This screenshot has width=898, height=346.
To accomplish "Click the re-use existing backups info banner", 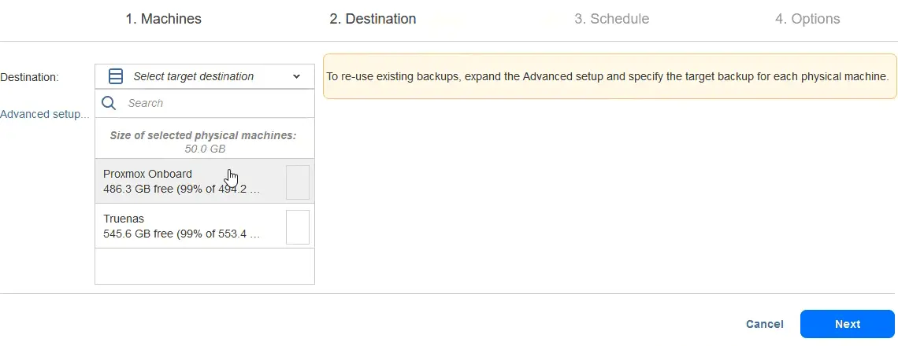I will [609, 76].
